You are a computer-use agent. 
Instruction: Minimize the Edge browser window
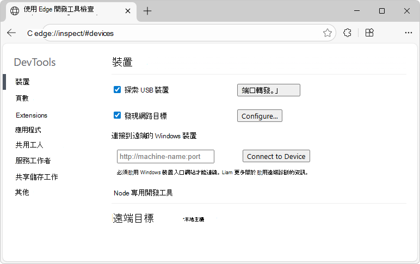pyautogui.click(x=357, y=11)
